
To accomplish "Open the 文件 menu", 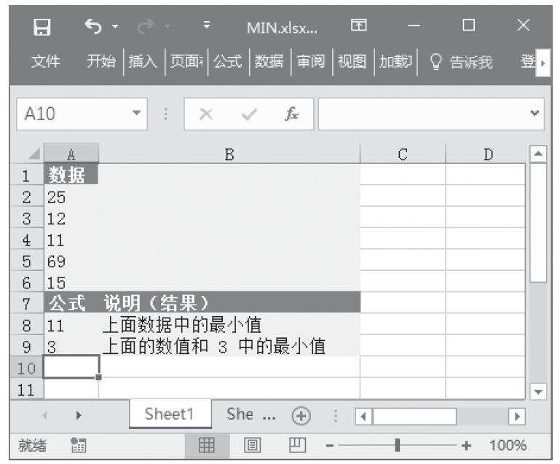I will pos(44,63).
